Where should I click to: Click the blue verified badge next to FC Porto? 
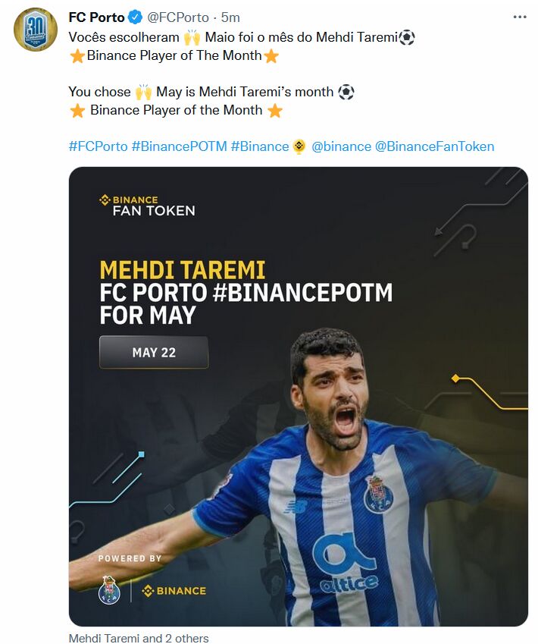[x=136, y=17]
